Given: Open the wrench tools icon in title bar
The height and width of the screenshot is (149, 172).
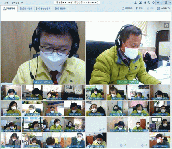Looking at the screenshot, I should [x=149, y=3].
